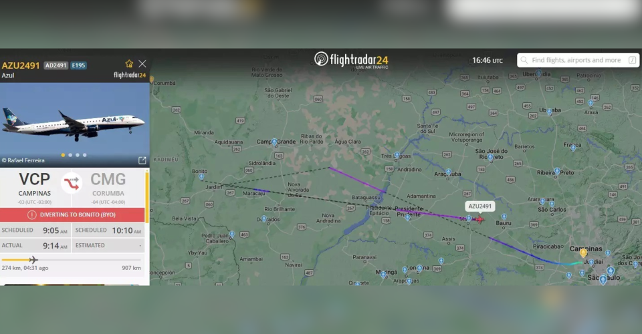Show the fourth aircraft photo dot
The height and width of the screenshot is (334, 642).
click(x=85, y=155)
